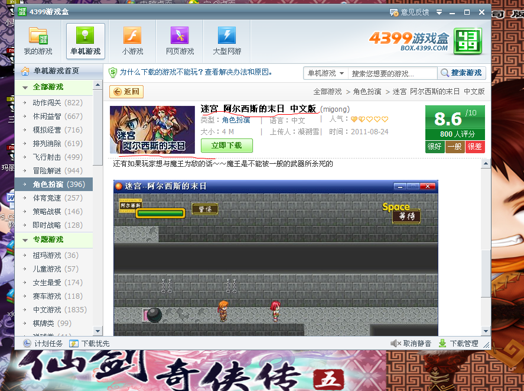Image resolution: width=524 pixels, height=391 pixels.
Task: Select 动作闯关 (822) category
Action: (54, 103)
